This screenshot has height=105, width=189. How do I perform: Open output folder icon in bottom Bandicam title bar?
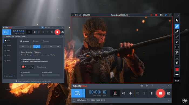coord(142,86)
